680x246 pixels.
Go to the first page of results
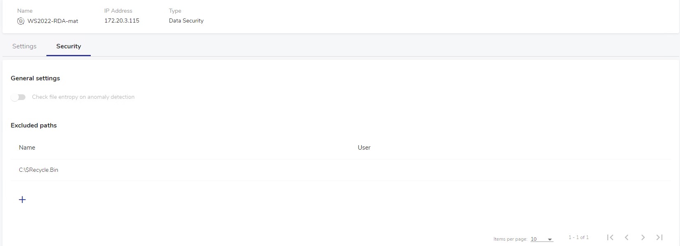point(610,237)
